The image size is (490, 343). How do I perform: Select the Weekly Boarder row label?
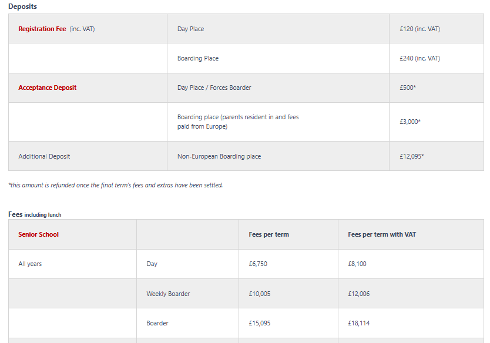(168, 294)
